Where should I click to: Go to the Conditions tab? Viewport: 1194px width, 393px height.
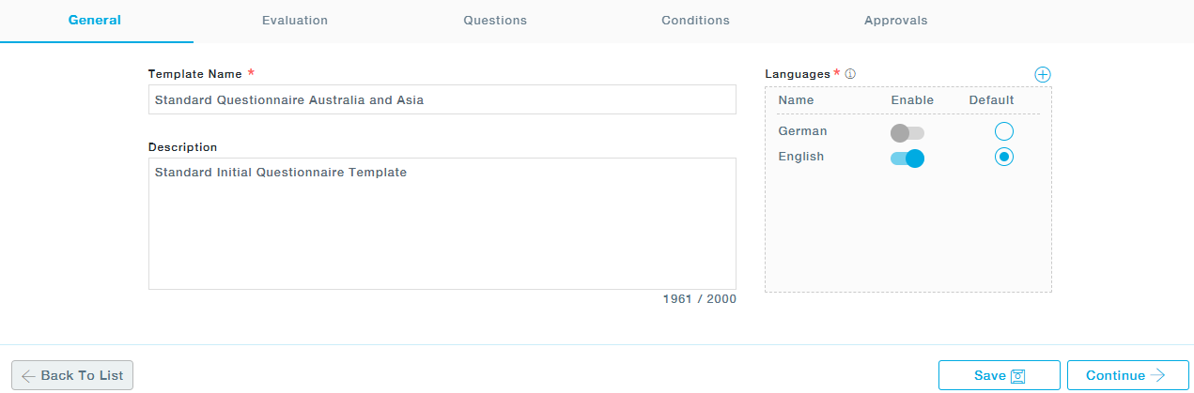[695, 21]
